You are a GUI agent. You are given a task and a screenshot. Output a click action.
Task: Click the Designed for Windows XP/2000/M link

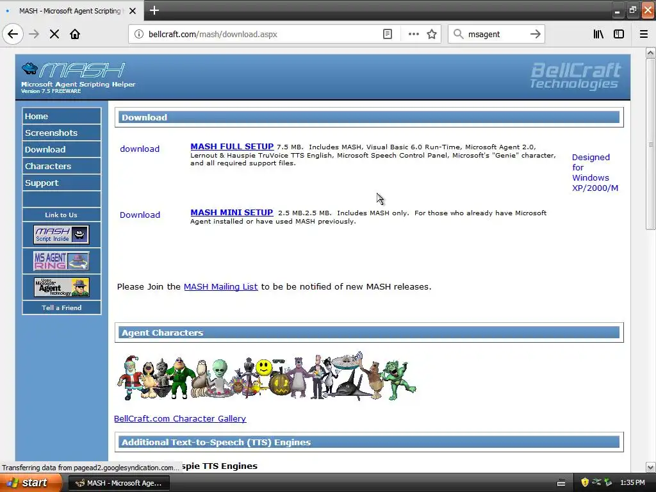(595, 172)
